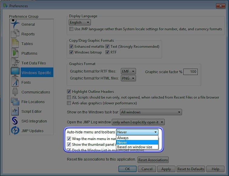Select the Script Editor icon
The height and width of the screenshot is (176, 229).
[15, 111]
